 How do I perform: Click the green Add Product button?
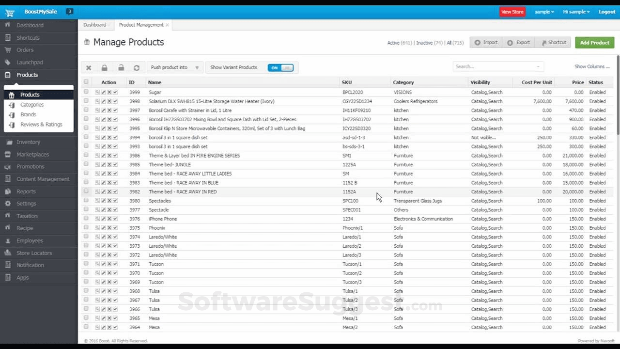[x=594, y=43]
